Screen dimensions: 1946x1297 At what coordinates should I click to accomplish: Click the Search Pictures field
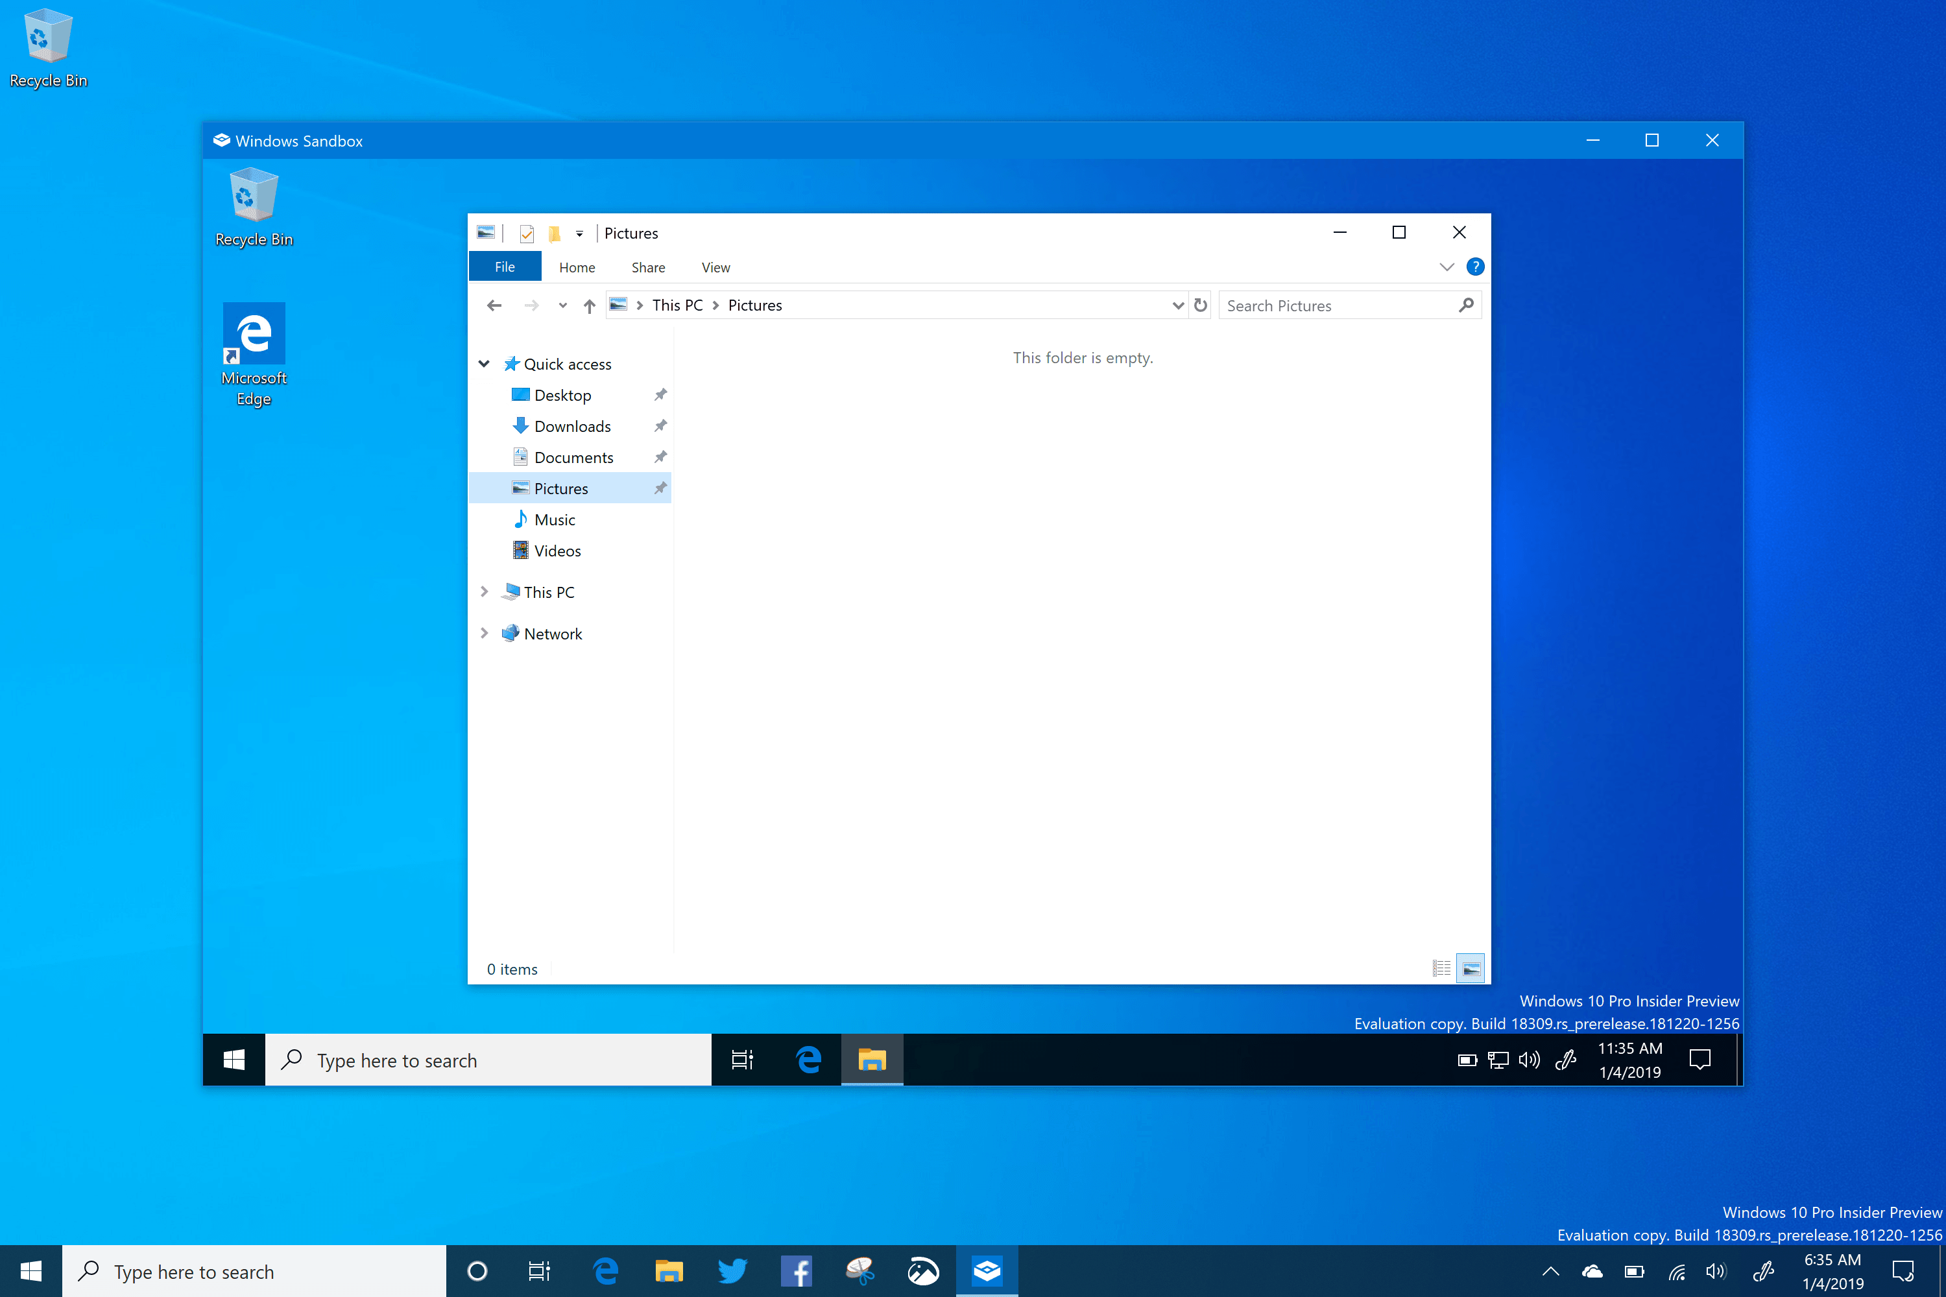(1336, 306)
